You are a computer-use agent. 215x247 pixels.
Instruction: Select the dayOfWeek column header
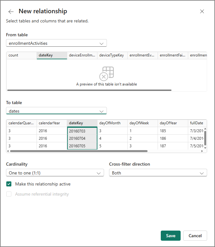[x=142, y=123]
